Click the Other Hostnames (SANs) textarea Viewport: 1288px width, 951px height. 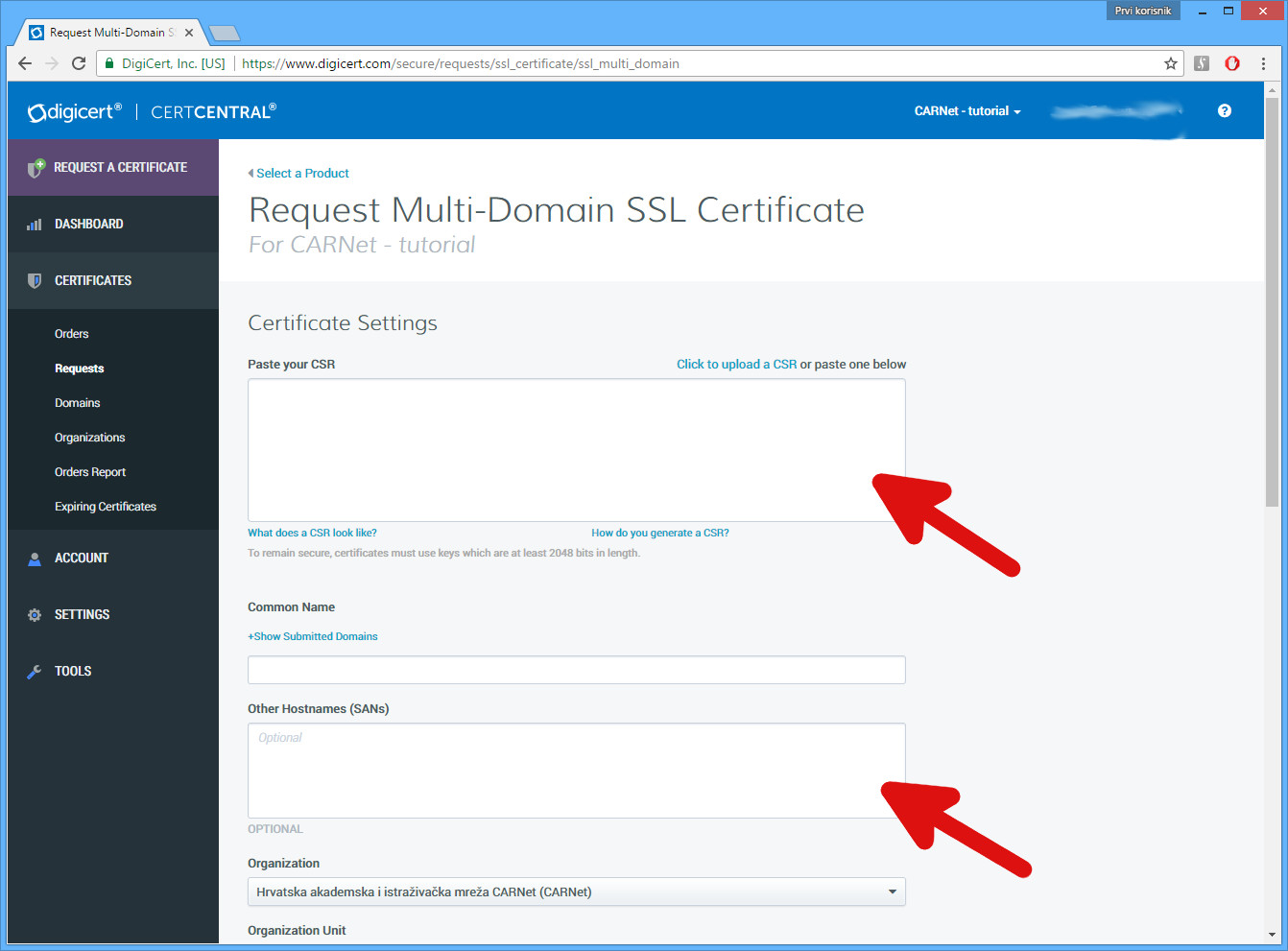pyautogui.click(x=577, y=771)
